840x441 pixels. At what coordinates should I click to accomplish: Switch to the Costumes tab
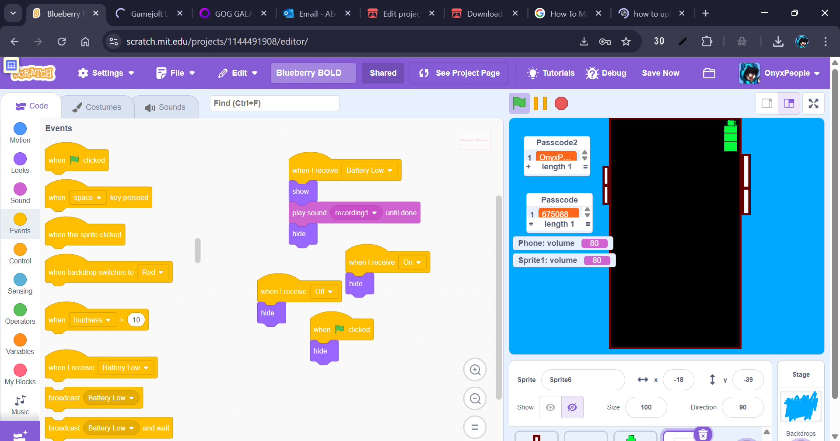pyautogui.click(x=97, y=107)
